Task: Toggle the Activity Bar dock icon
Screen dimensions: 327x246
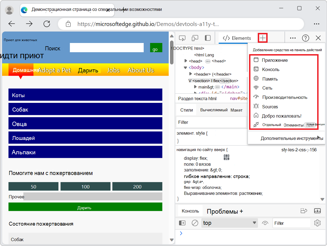Action: tap(208, 38)
